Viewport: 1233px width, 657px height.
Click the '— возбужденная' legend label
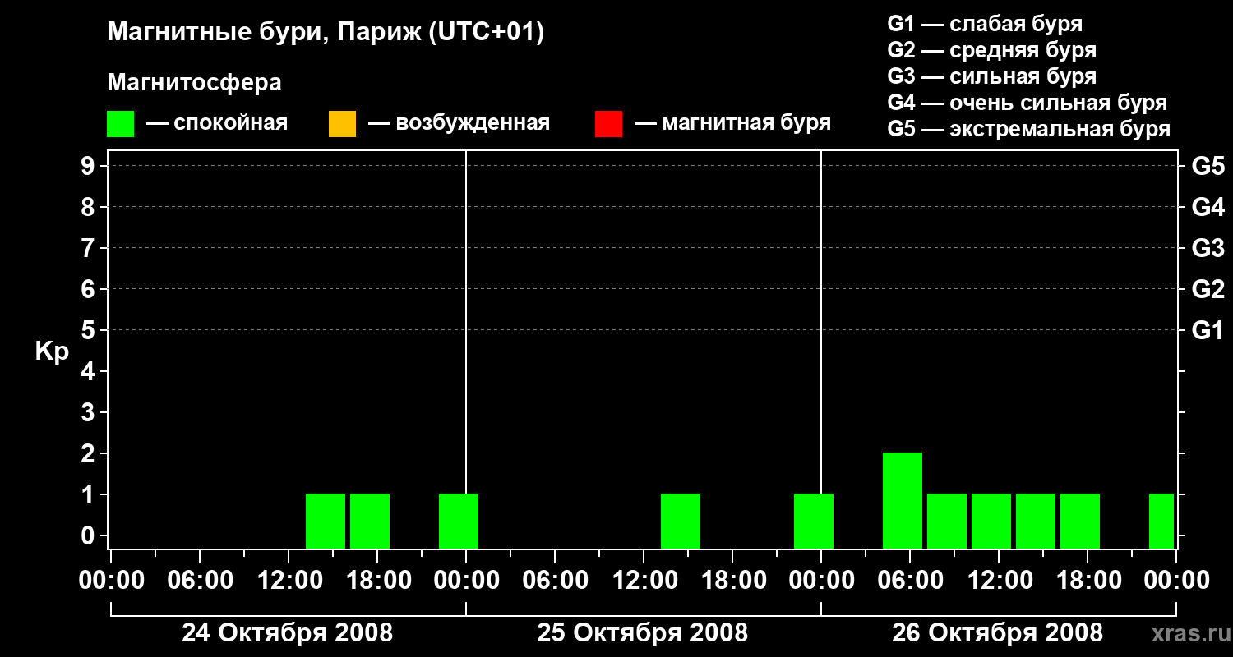[459, 123]
